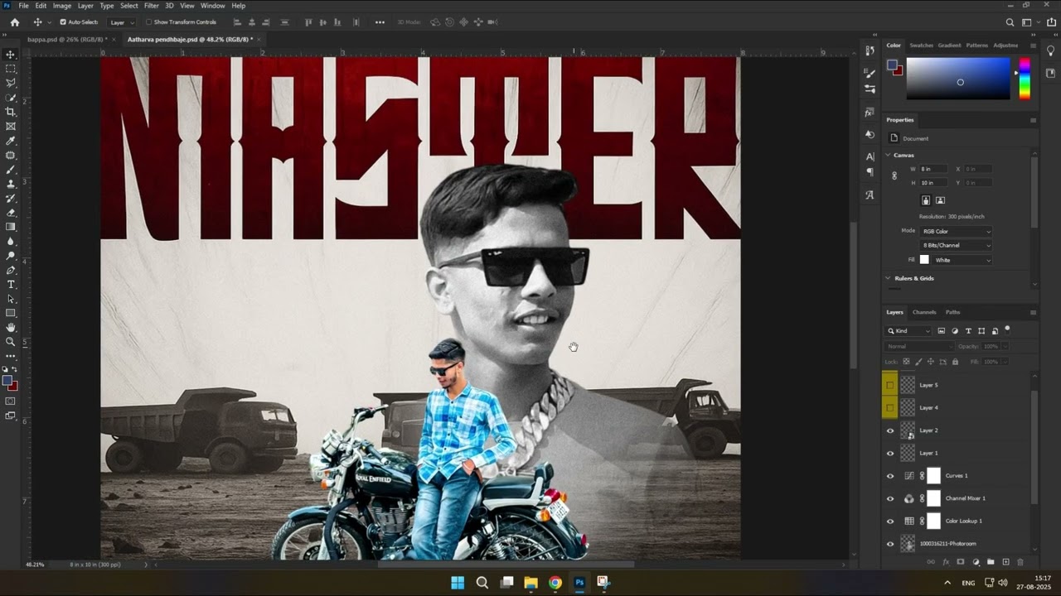Open the History panel icon
This screenshot has height=596, width=1061.
click(x=870, y=51)
